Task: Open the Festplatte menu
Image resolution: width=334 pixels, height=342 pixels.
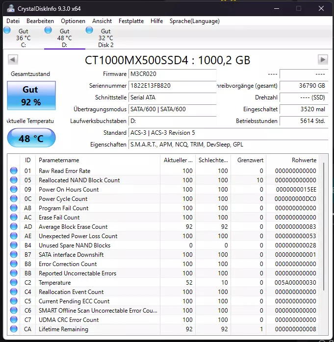Action: (131, 21)
